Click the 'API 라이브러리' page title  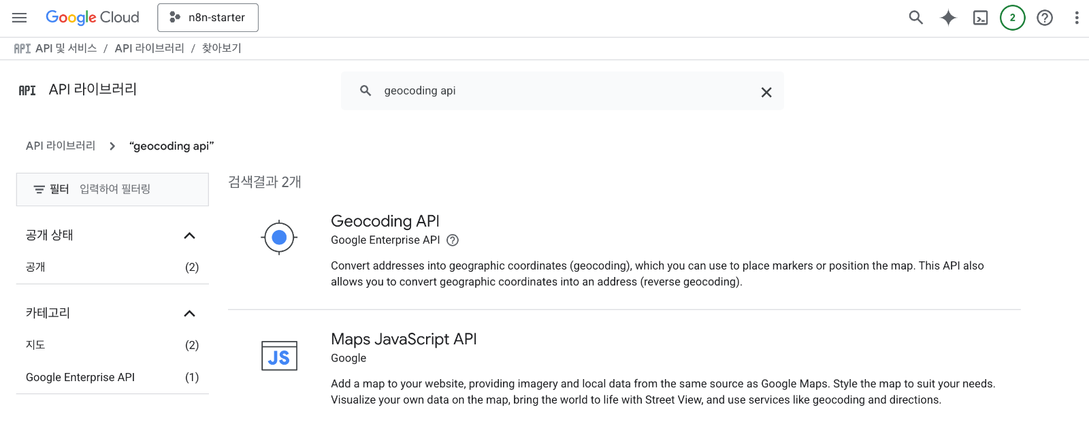(93, 89)
